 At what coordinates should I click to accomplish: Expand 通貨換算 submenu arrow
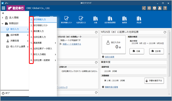click(55, 43)
